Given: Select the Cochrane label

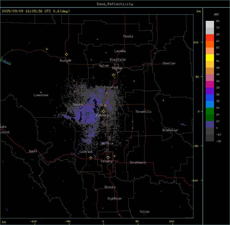Looking at the screenshot, I should pyautogui.click(x=86, y=152).
